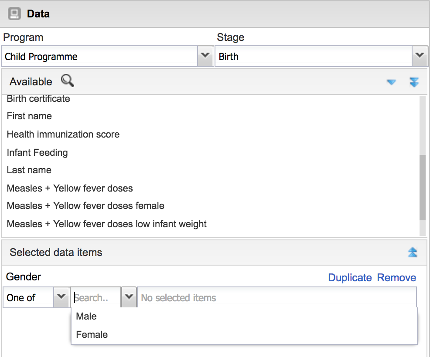Pick Measles + Yellow fever doses female
Viewport: 430px width, 357px height.
85,206
